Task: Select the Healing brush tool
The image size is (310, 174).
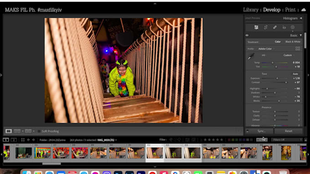Action: (x=275, y=27)
